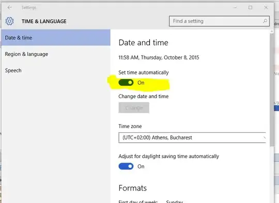Click the TIME & LANGUAGE heading

pyautogui.click(x=44, y=21)
